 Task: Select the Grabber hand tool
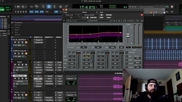(54, 7)
